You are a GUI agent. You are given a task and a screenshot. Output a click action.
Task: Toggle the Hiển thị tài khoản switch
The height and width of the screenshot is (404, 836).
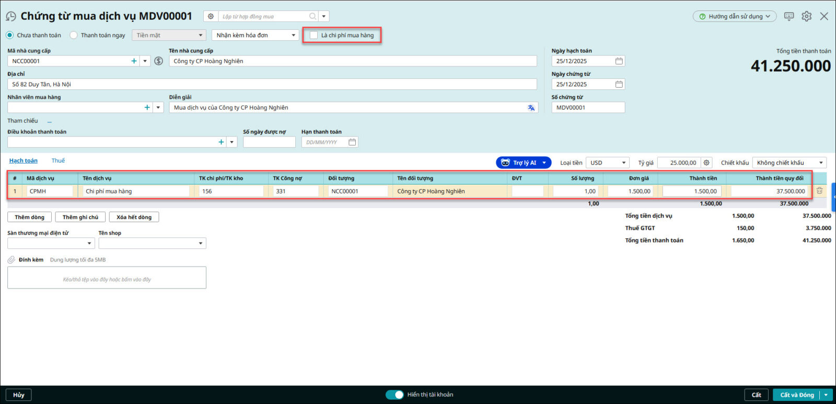394,395
